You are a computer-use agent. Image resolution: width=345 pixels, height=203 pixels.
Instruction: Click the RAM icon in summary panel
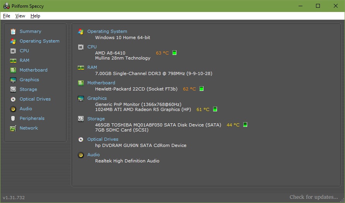81,68
